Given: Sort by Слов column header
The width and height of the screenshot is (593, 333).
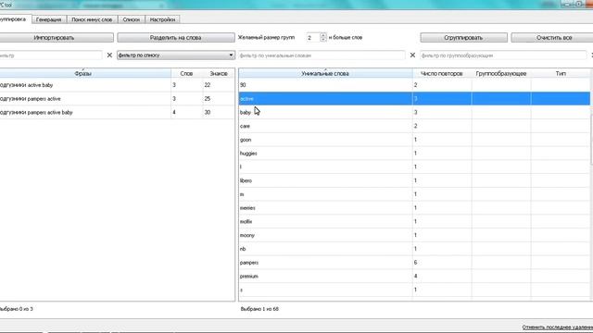Looking at the screenshot, I should 186,73.
